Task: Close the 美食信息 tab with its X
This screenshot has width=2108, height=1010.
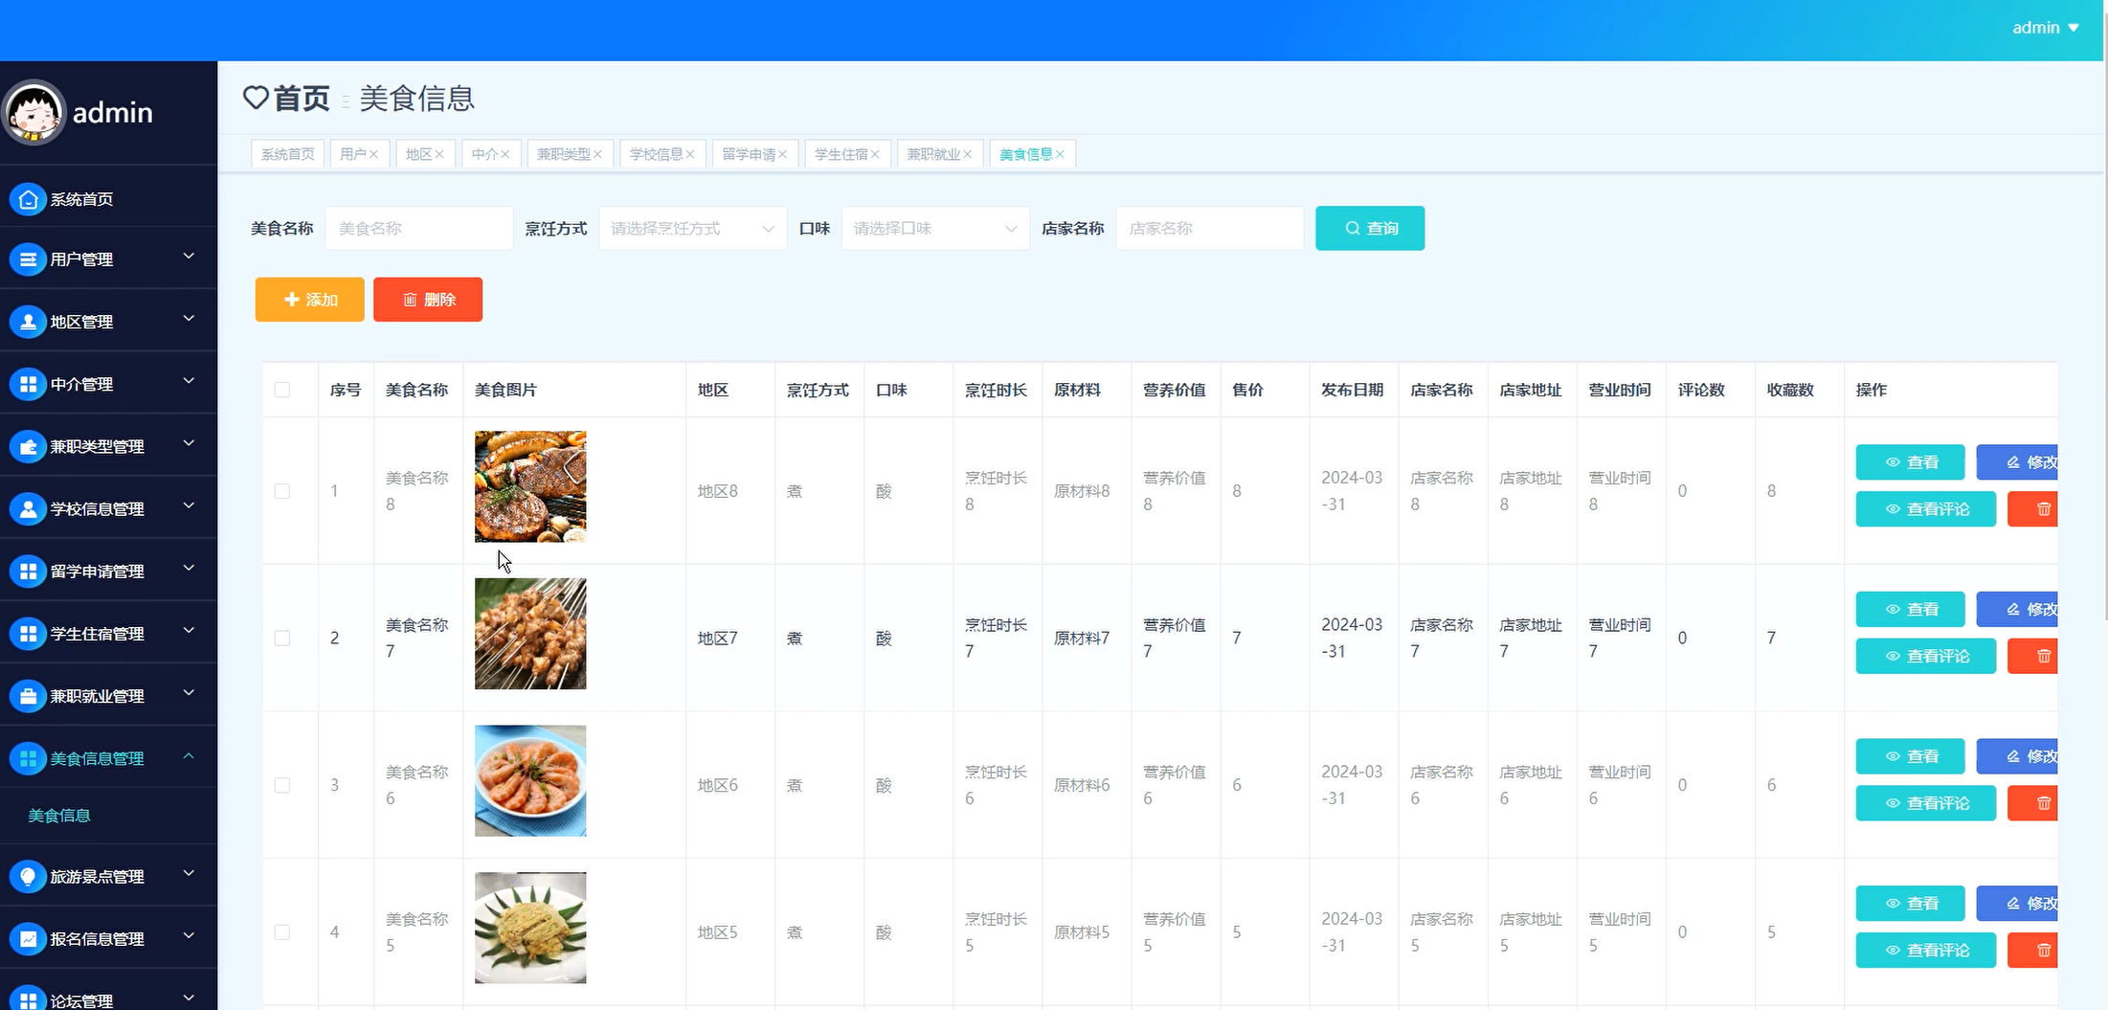Action: [1060, 154]
